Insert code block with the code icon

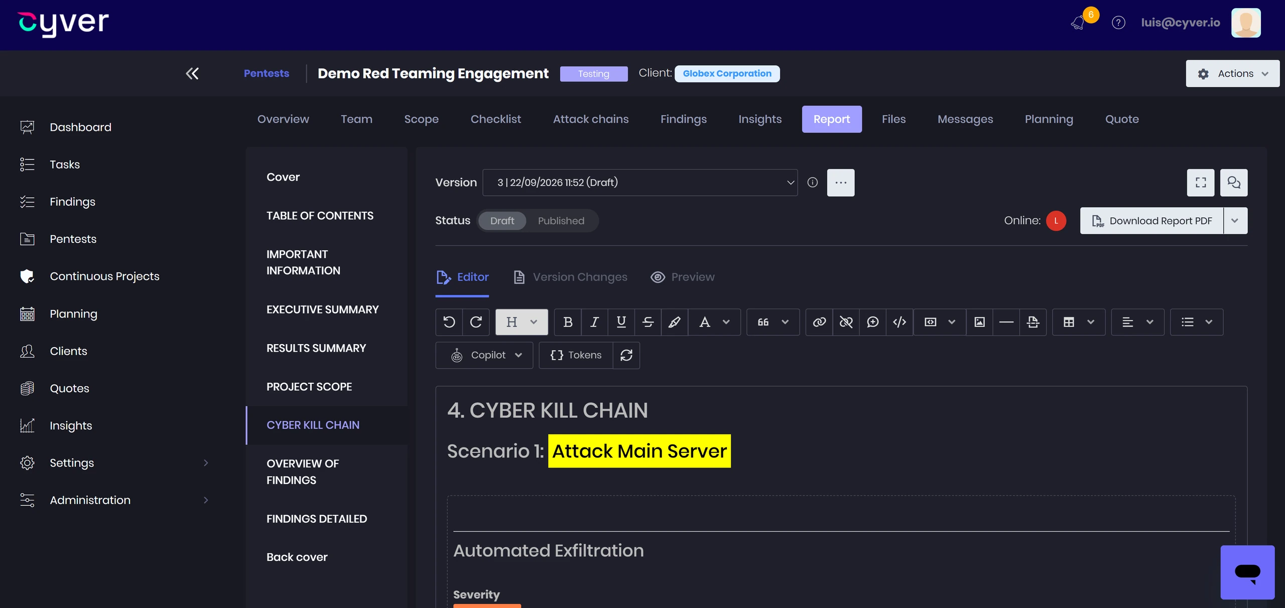tap(899, 322)
